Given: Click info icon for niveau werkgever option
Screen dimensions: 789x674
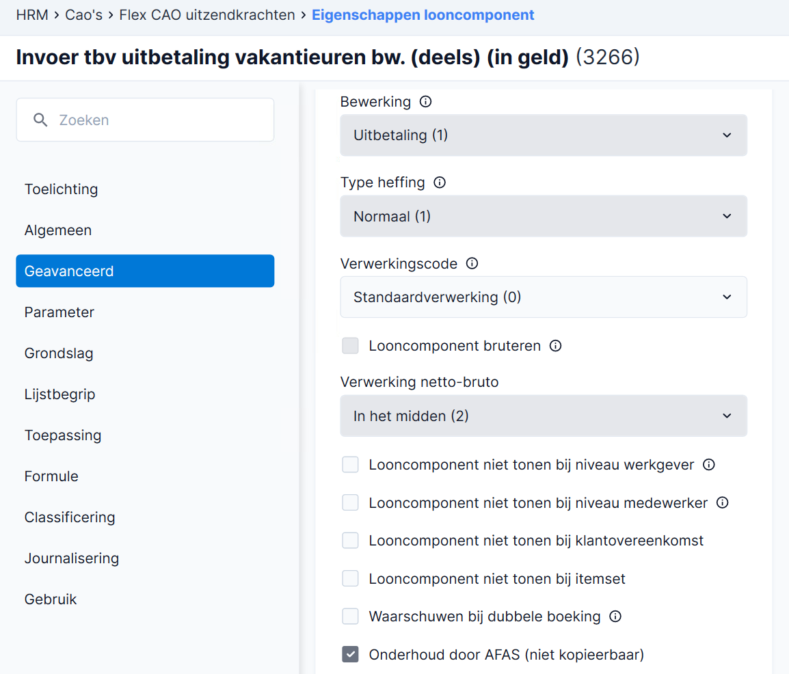Looking at the screenshot, I should click(709, 465).
